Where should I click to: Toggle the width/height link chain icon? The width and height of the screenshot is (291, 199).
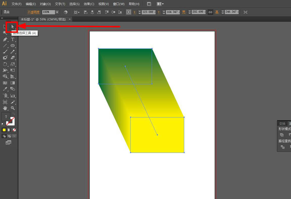tap(210, 12)
